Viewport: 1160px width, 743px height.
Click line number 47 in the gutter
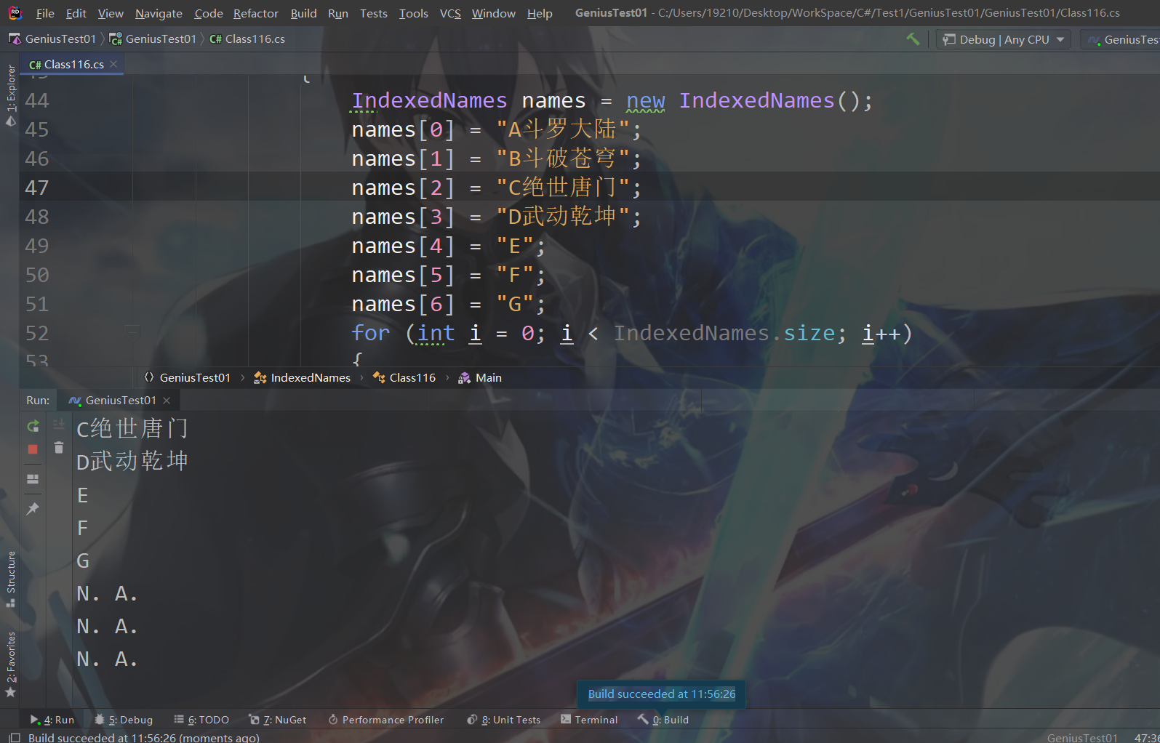(37, 188)
